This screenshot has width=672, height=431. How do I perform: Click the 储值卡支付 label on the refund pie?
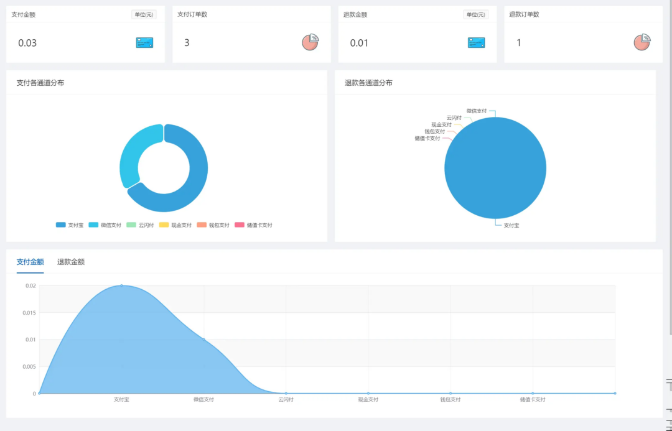tap(427, 138)
